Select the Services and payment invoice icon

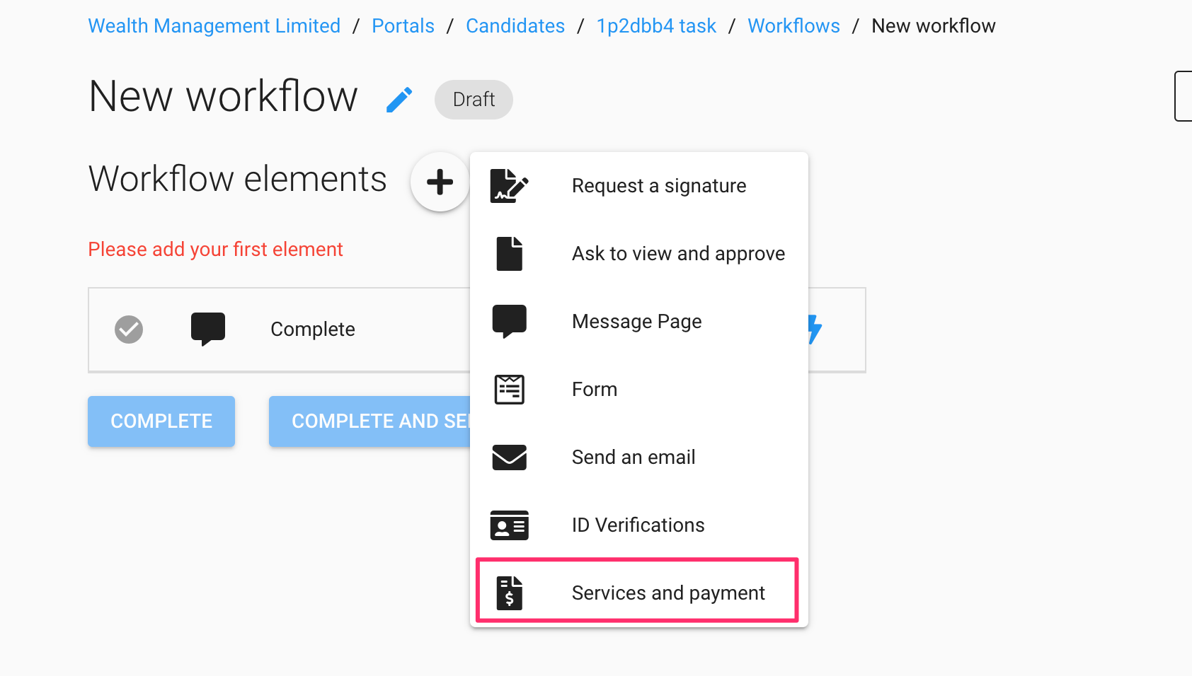510,593
